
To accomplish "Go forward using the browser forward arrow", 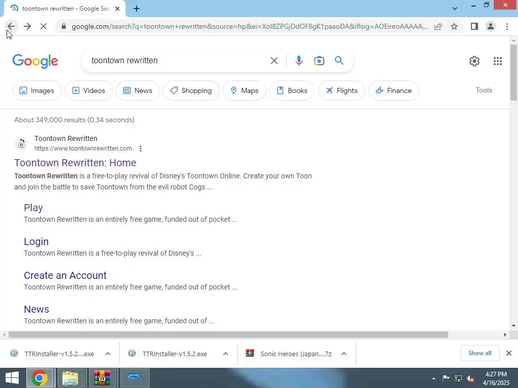I will (27, 26).
